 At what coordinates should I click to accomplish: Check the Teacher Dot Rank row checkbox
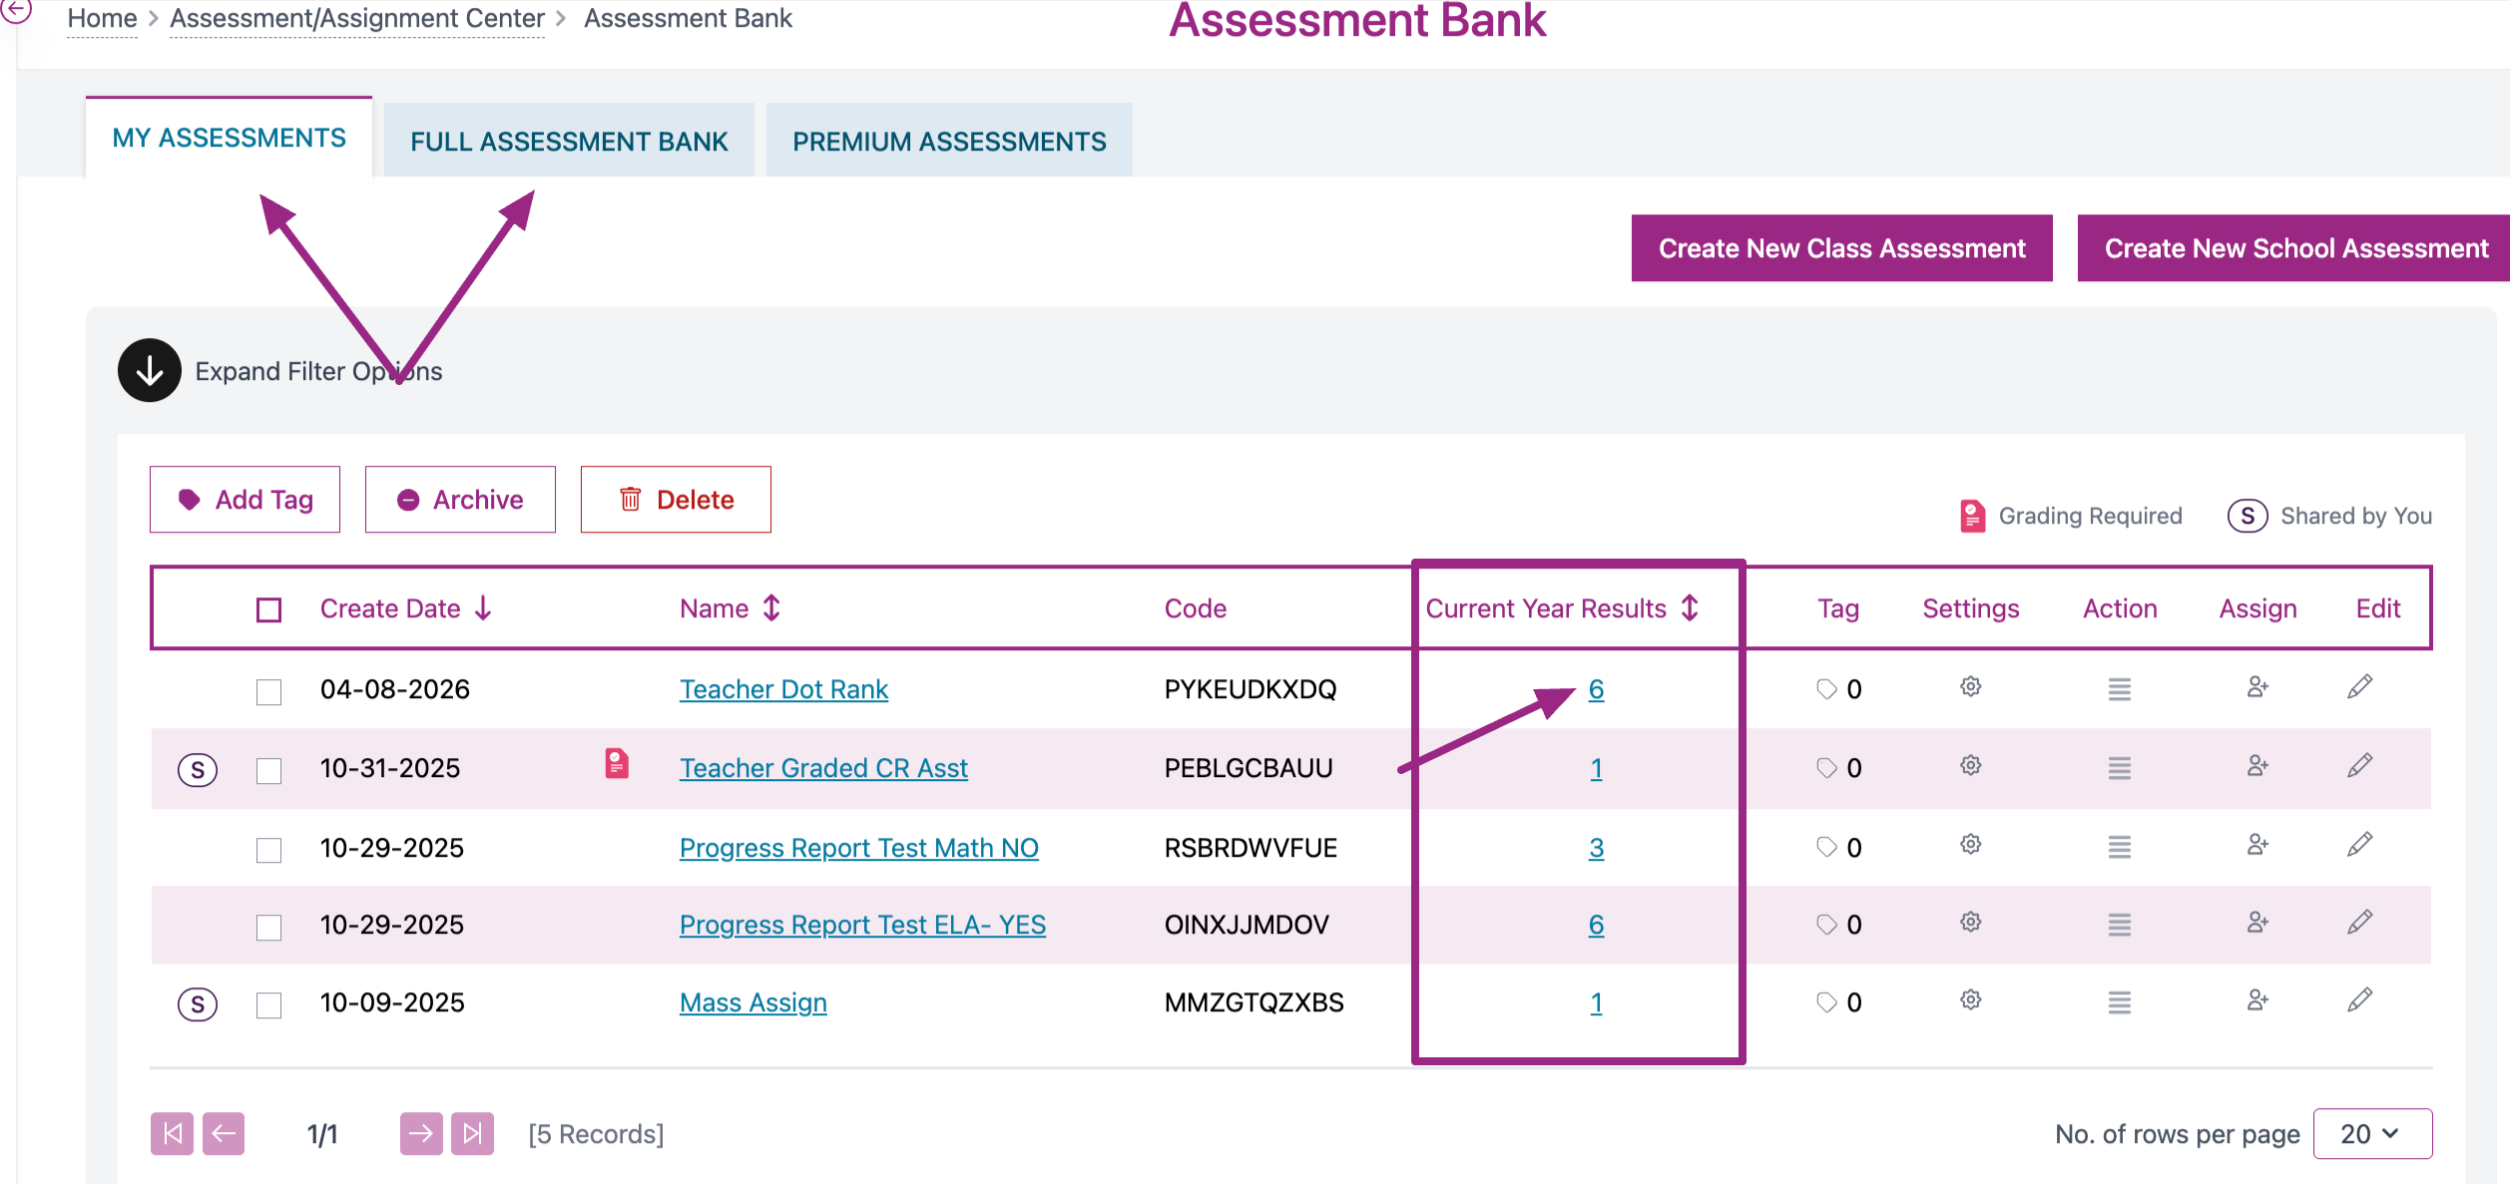point(268,691)
